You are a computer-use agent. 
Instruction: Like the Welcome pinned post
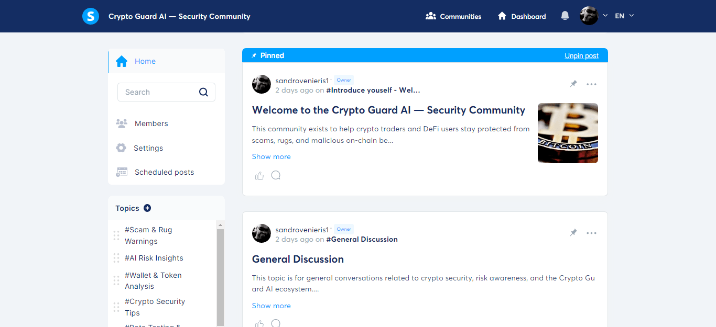259,176
